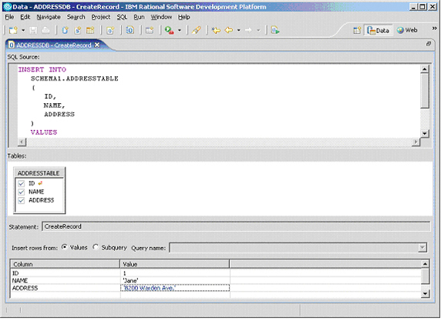Click the ADDRESS value '8200 Warden Ave.'
This screenshot has width=441, height=331.
coord(175,288)
